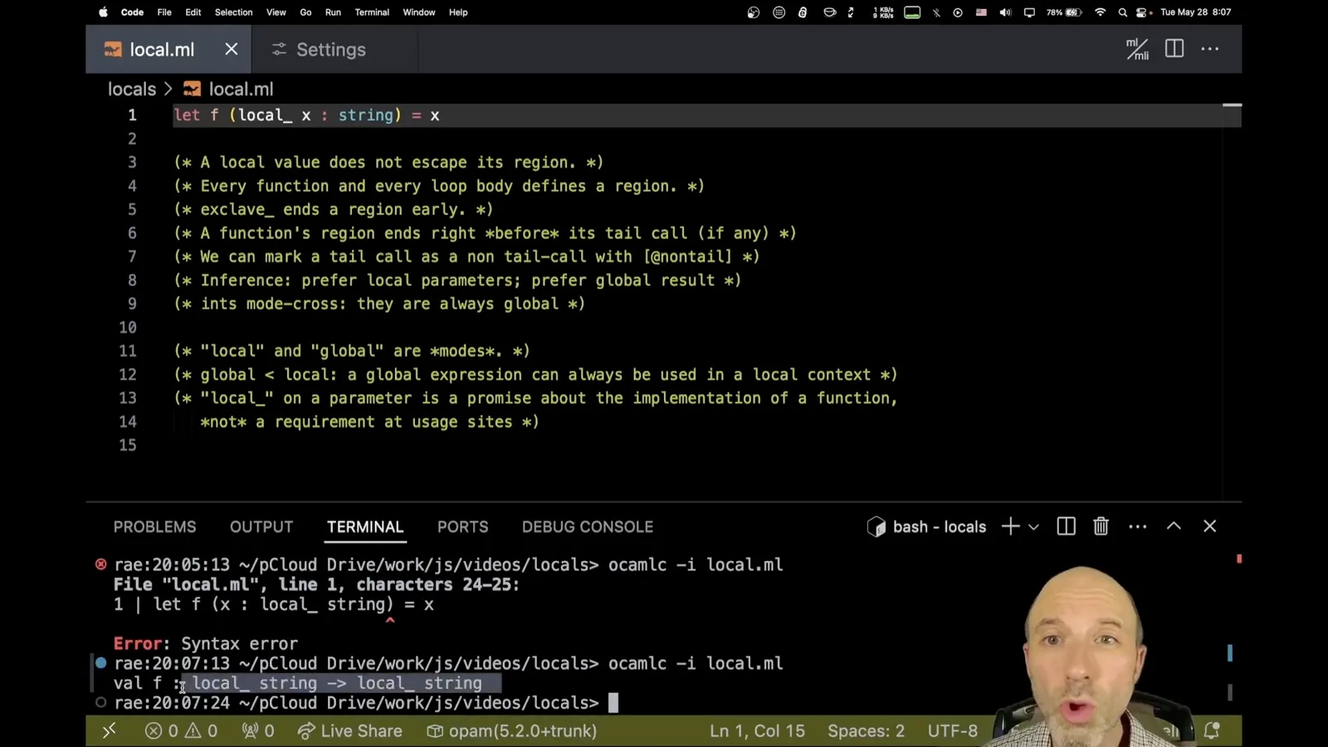The image size is (1328, 747).
Task: Change file encoding UTF-8
Action: coord(953,731)
